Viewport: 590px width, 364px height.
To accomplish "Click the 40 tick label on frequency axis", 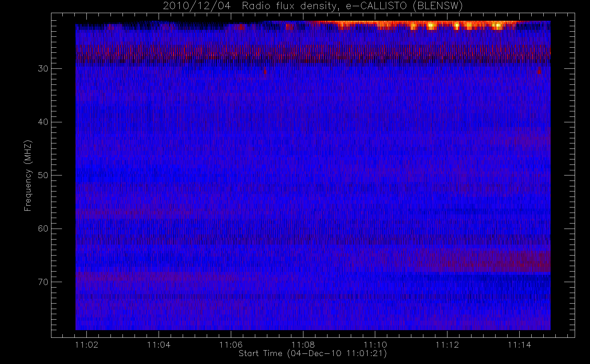I will point(43,122).
